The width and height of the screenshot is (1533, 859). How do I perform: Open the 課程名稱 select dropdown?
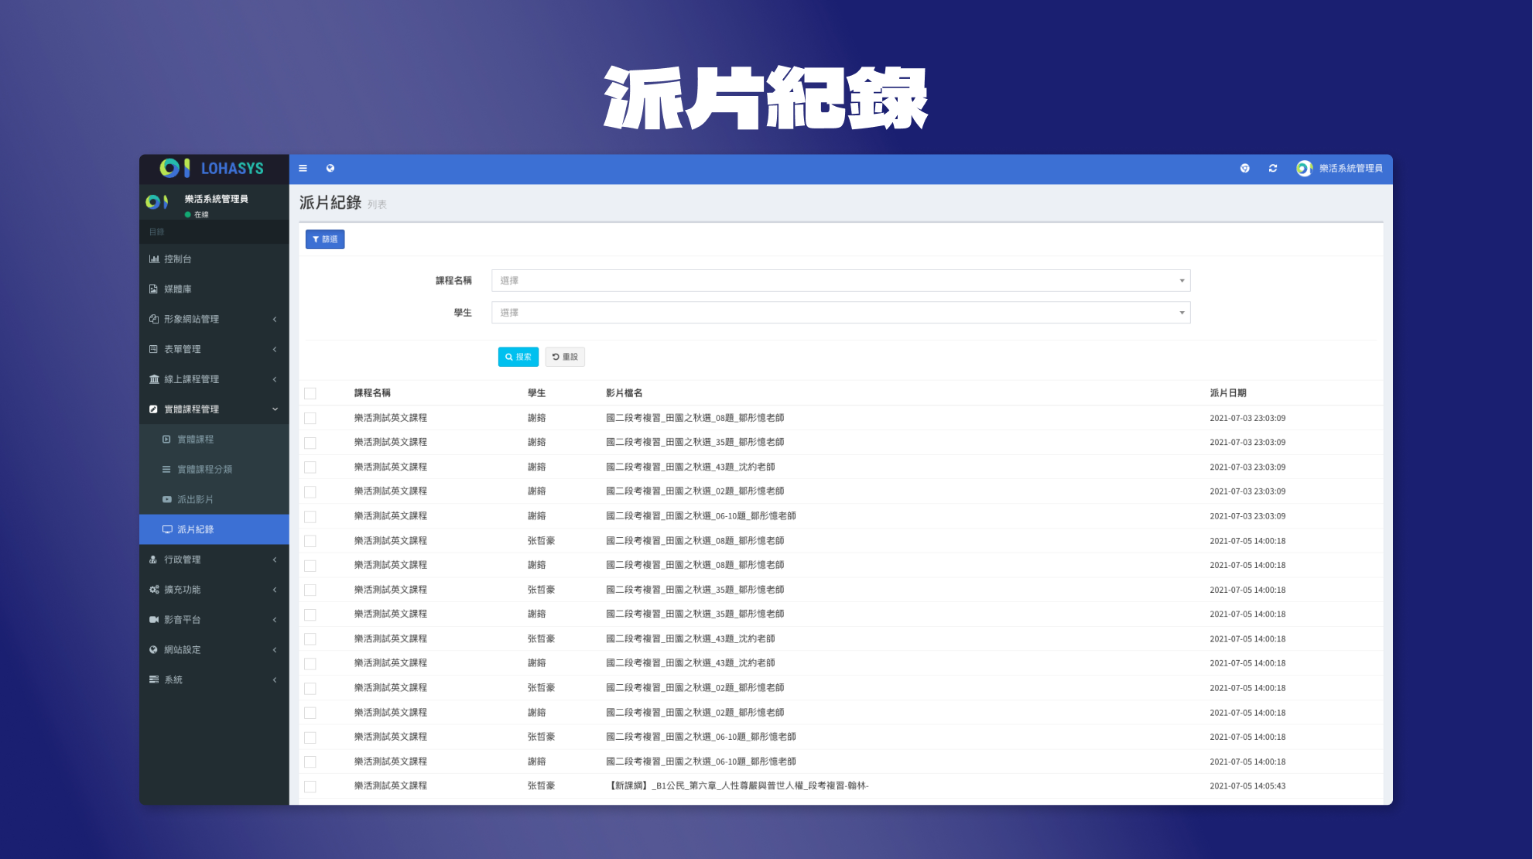pos(840,281)
